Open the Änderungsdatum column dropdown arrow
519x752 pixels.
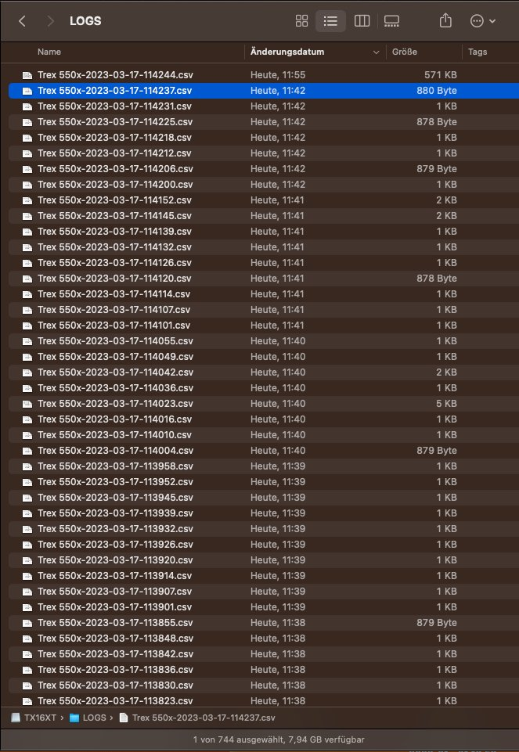pyautogui.click(x=375, y=52)
